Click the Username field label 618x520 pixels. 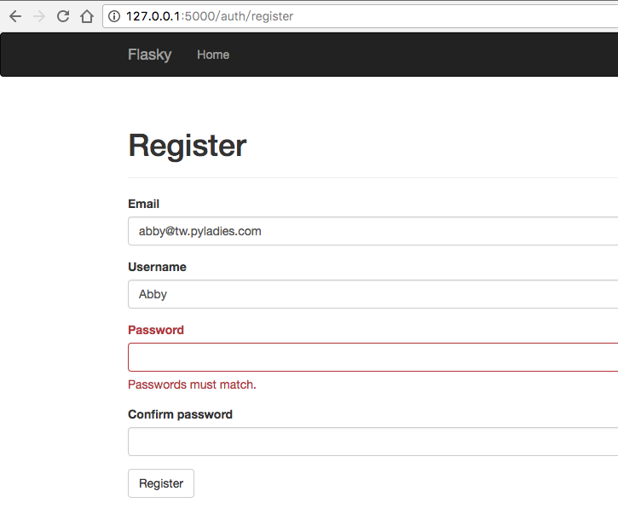pyautogui.click(x=157, y=267)
